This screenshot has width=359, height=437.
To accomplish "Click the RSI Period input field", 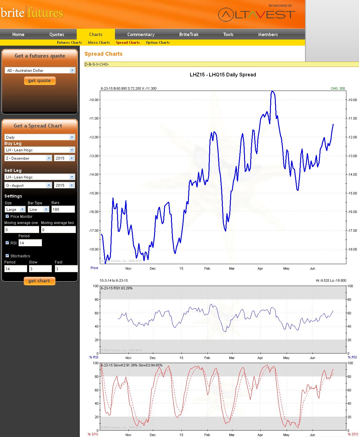I will click(x=30, y=243).
